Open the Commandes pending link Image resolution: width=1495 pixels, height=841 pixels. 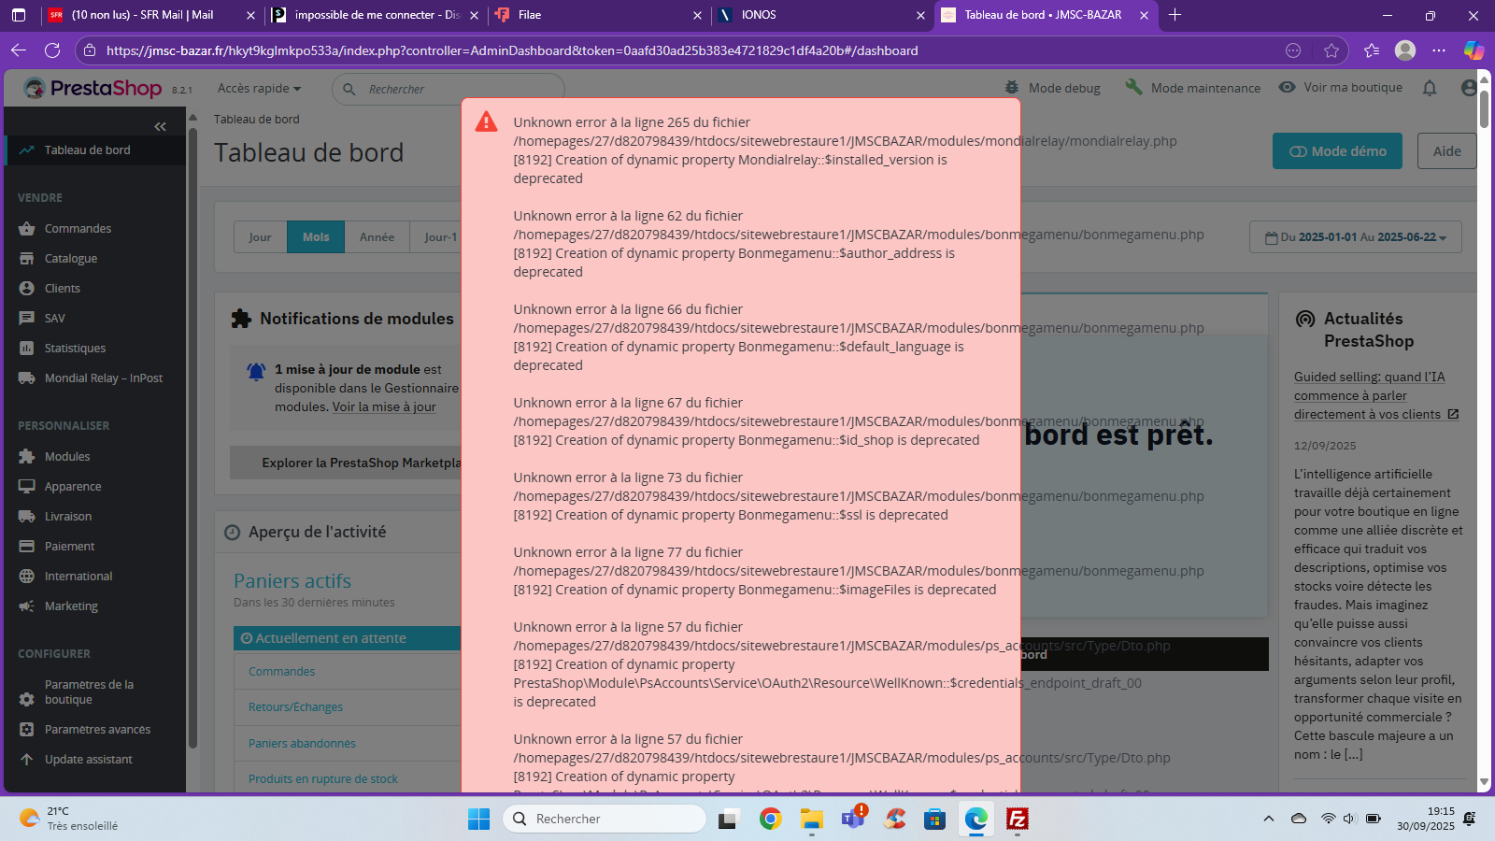(x=281, y=672)
